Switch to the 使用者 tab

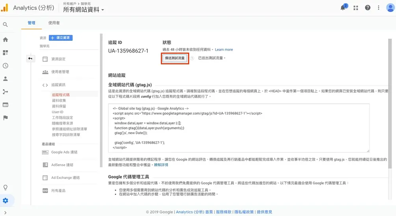[x=54, y=23]
